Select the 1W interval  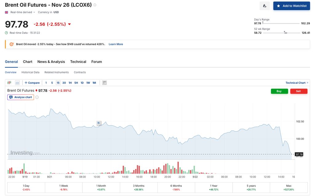pyautogui.click(x=88, y=83)
